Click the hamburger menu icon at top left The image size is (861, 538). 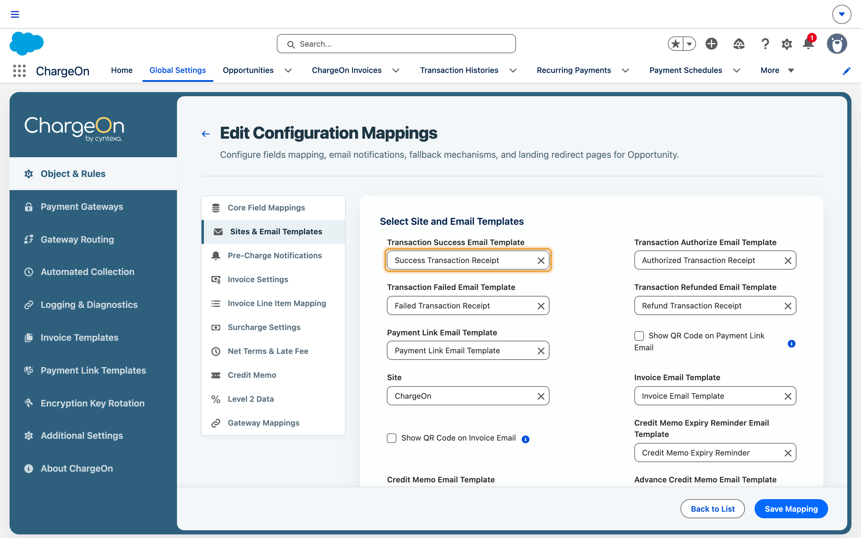pos(15,14)
